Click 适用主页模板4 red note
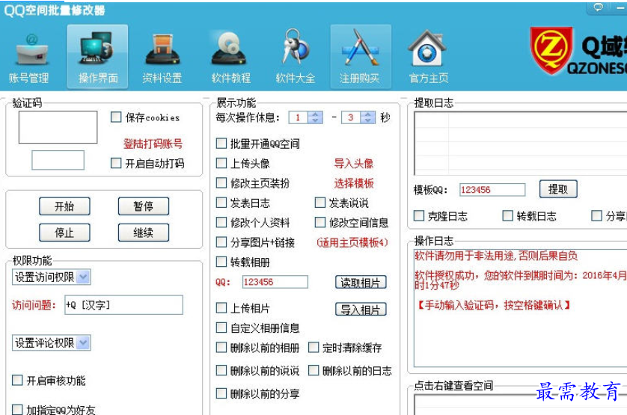 click(352, 242)
